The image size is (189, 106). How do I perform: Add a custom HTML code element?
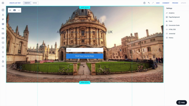[3, 66]
